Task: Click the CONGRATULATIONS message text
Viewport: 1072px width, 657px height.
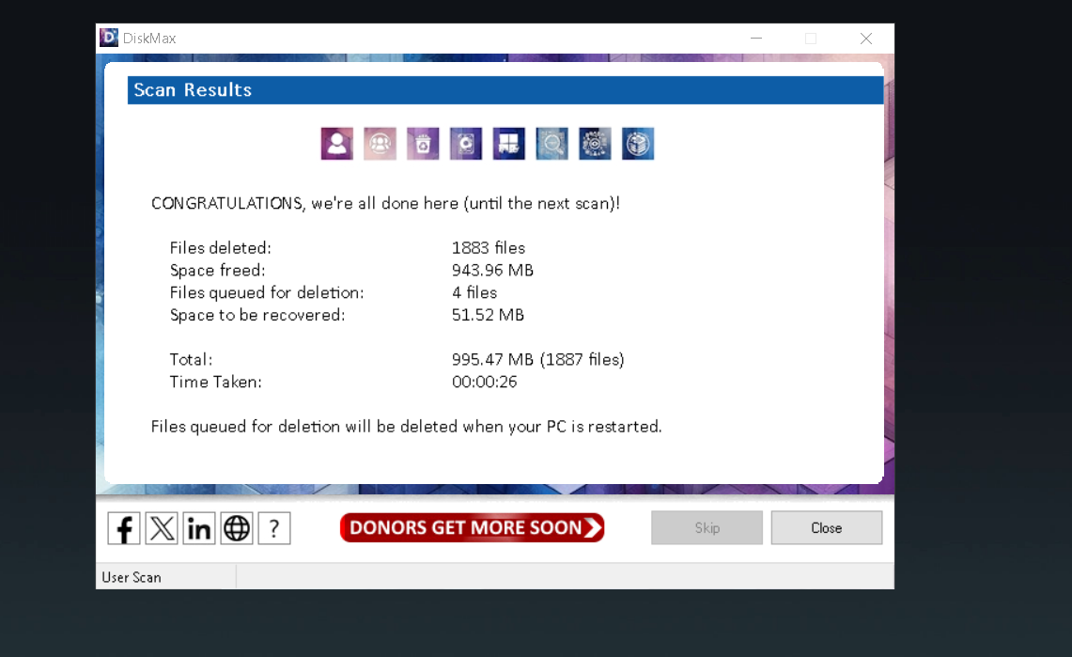Action: pyautogui.click(x=385, y=204)
